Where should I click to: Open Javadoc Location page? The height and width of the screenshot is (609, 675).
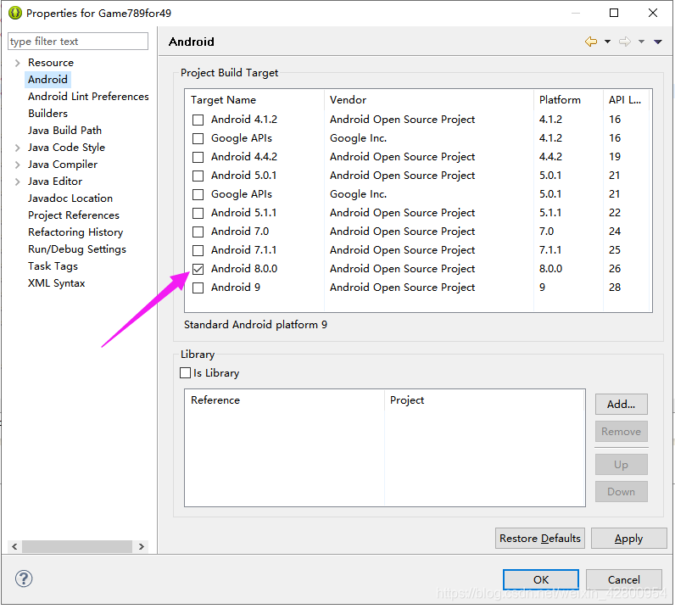pos(70,198)
